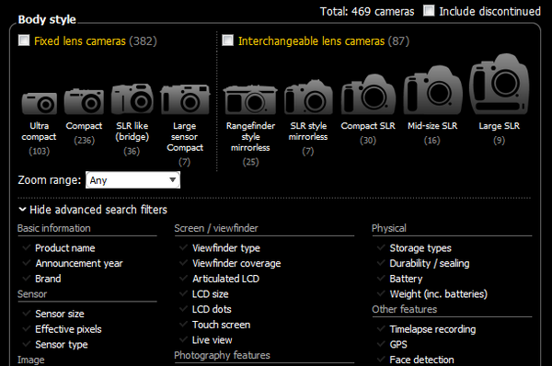This screenshot has width=552, height=366.
Task: Expand the LCD dots filter
Action: pos(212,309)
